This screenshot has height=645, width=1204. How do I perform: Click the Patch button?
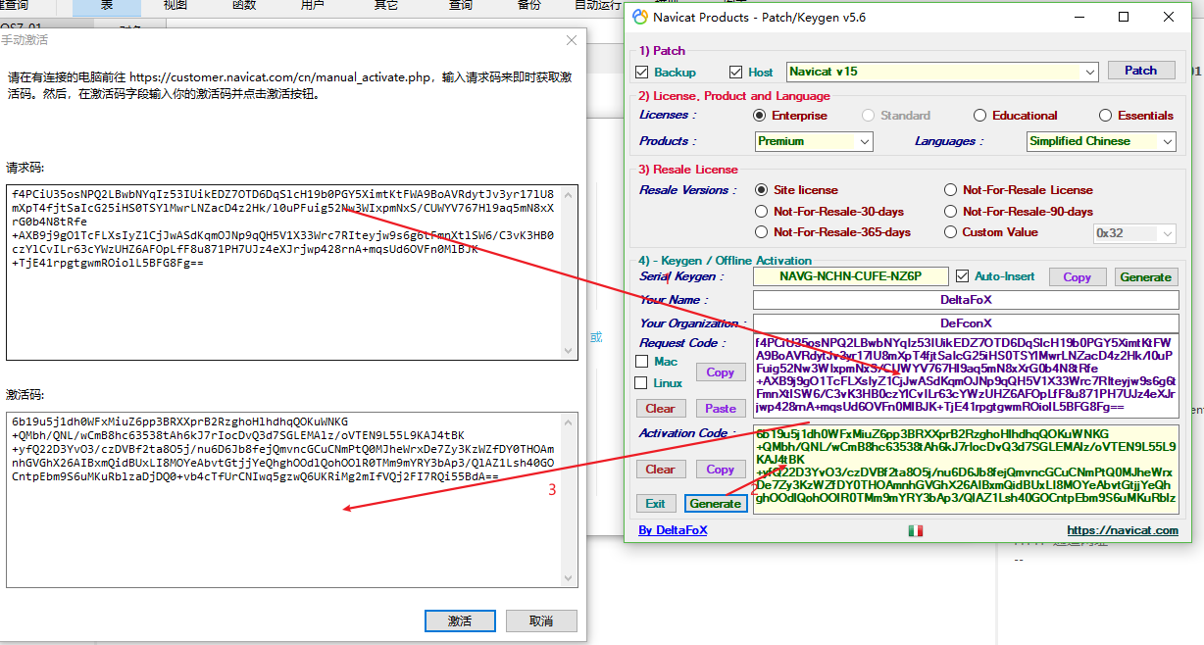click(x=1140, y=71)
